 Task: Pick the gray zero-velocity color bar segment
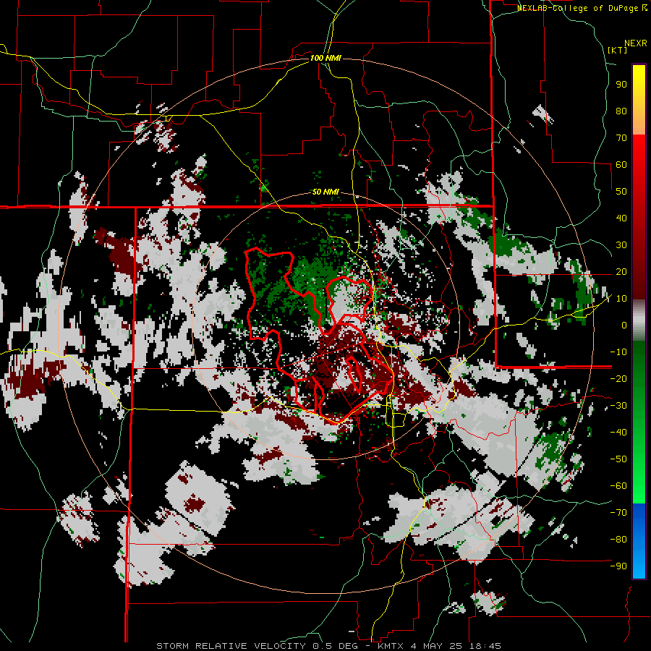(639, 320)
